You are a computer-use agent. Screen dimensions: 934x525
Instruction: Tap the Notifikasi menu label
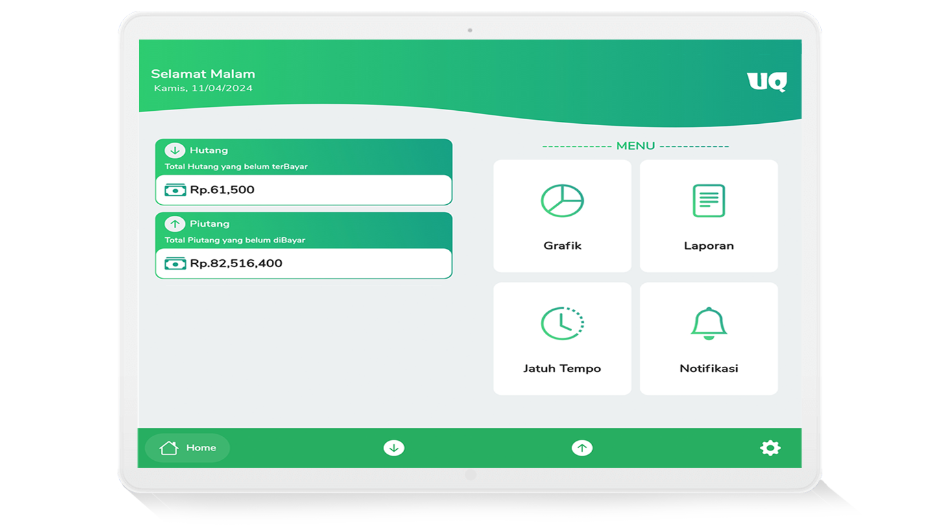coord(708,368)
